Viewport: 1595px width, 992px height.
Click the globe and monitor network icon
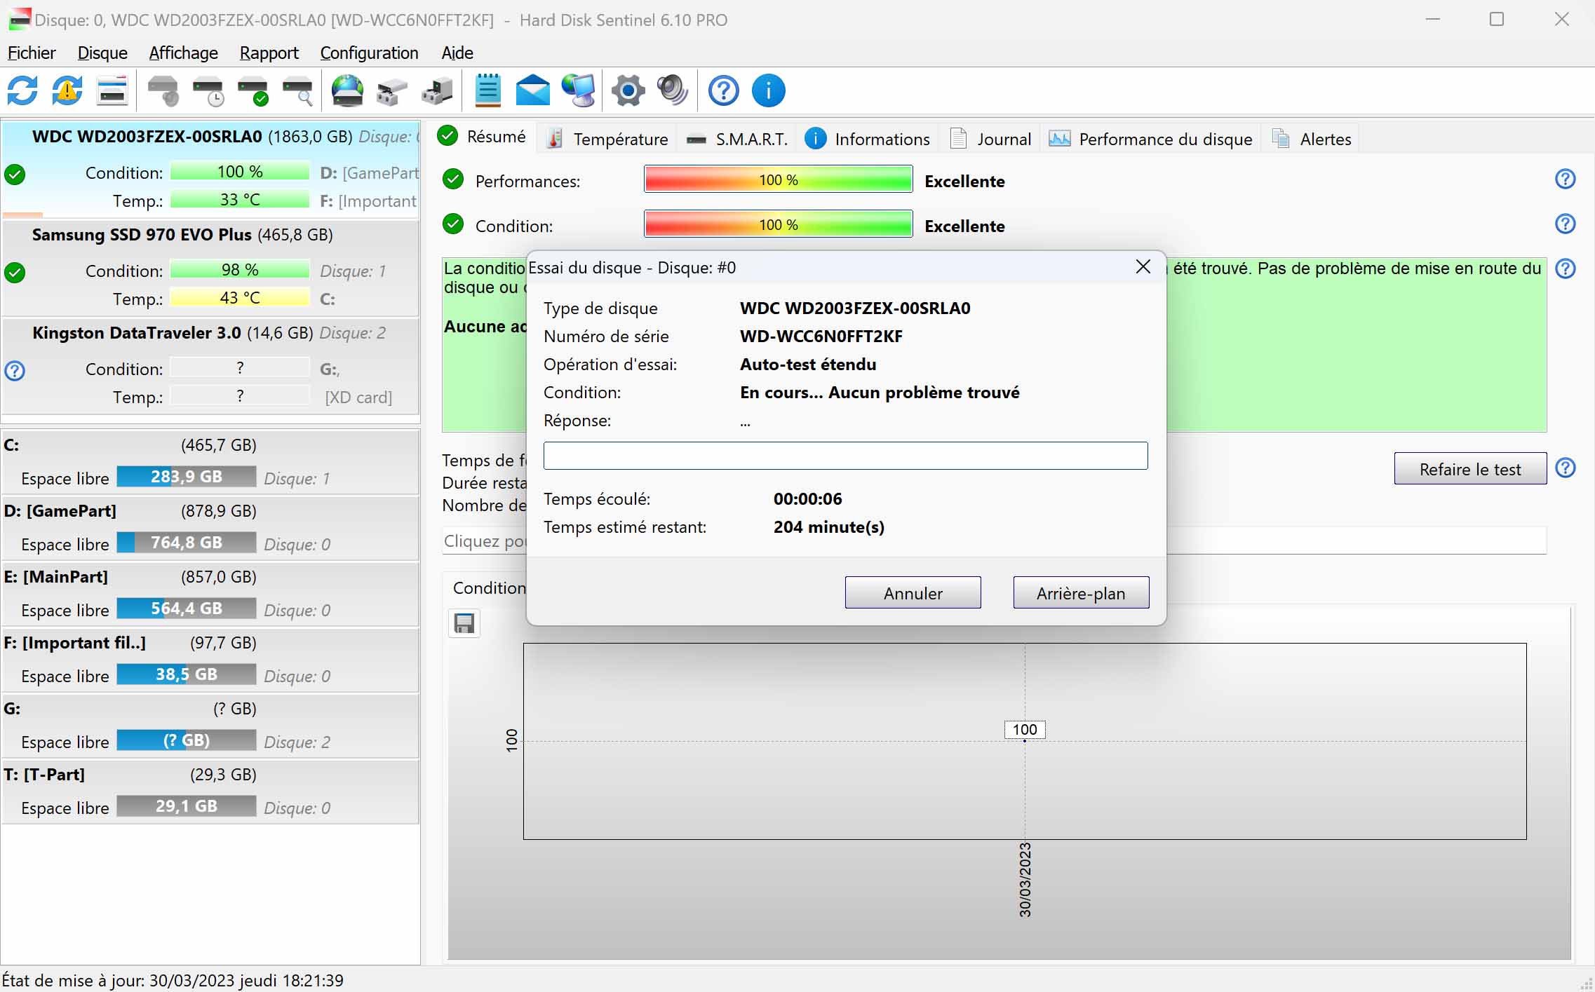pos(578,91)
